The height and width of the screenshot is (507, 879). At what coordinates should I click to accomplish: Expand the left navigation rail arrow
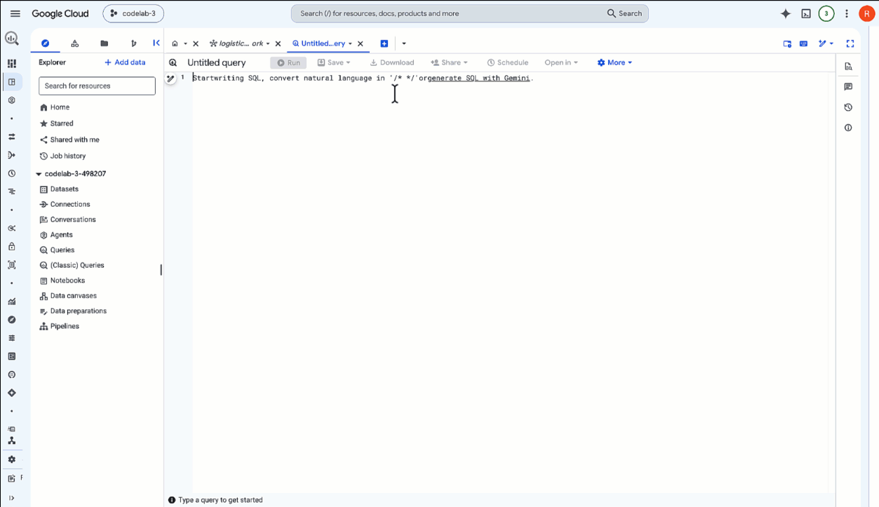point(11,498)
